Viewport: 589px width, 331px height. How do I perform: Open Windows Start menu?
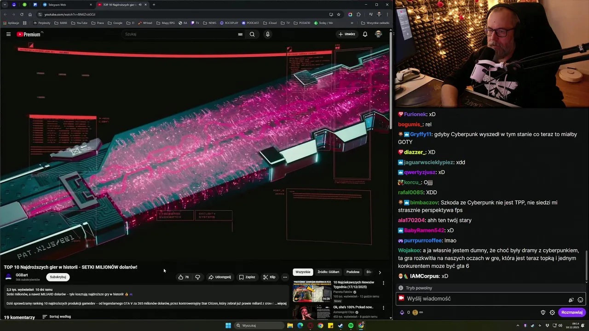tap(228, 325)
